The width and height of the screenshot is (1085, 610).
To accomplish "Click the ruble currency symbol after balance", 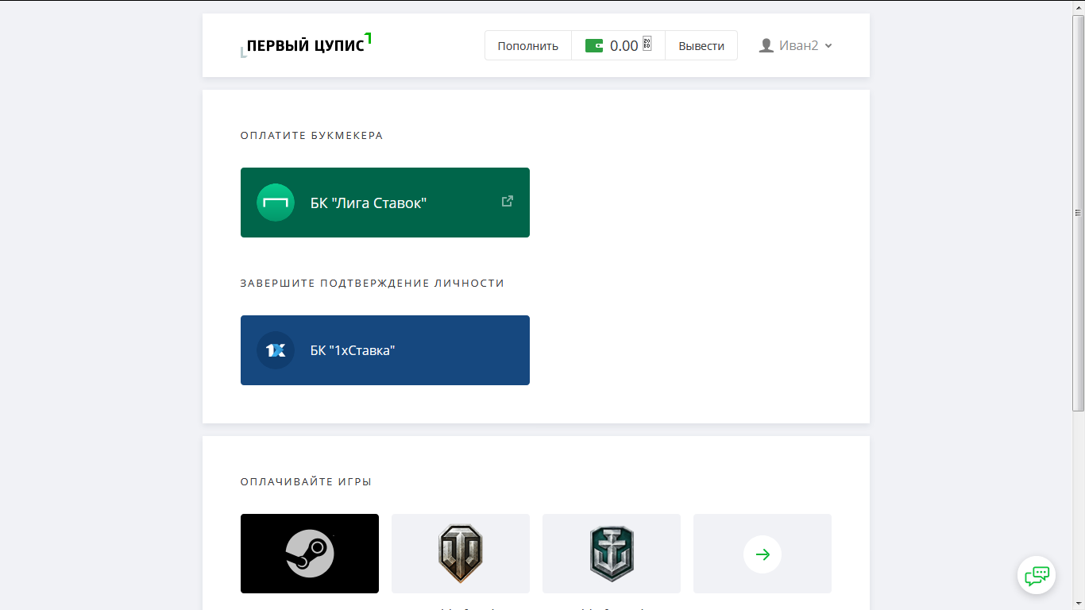I will tap(647, 44).
